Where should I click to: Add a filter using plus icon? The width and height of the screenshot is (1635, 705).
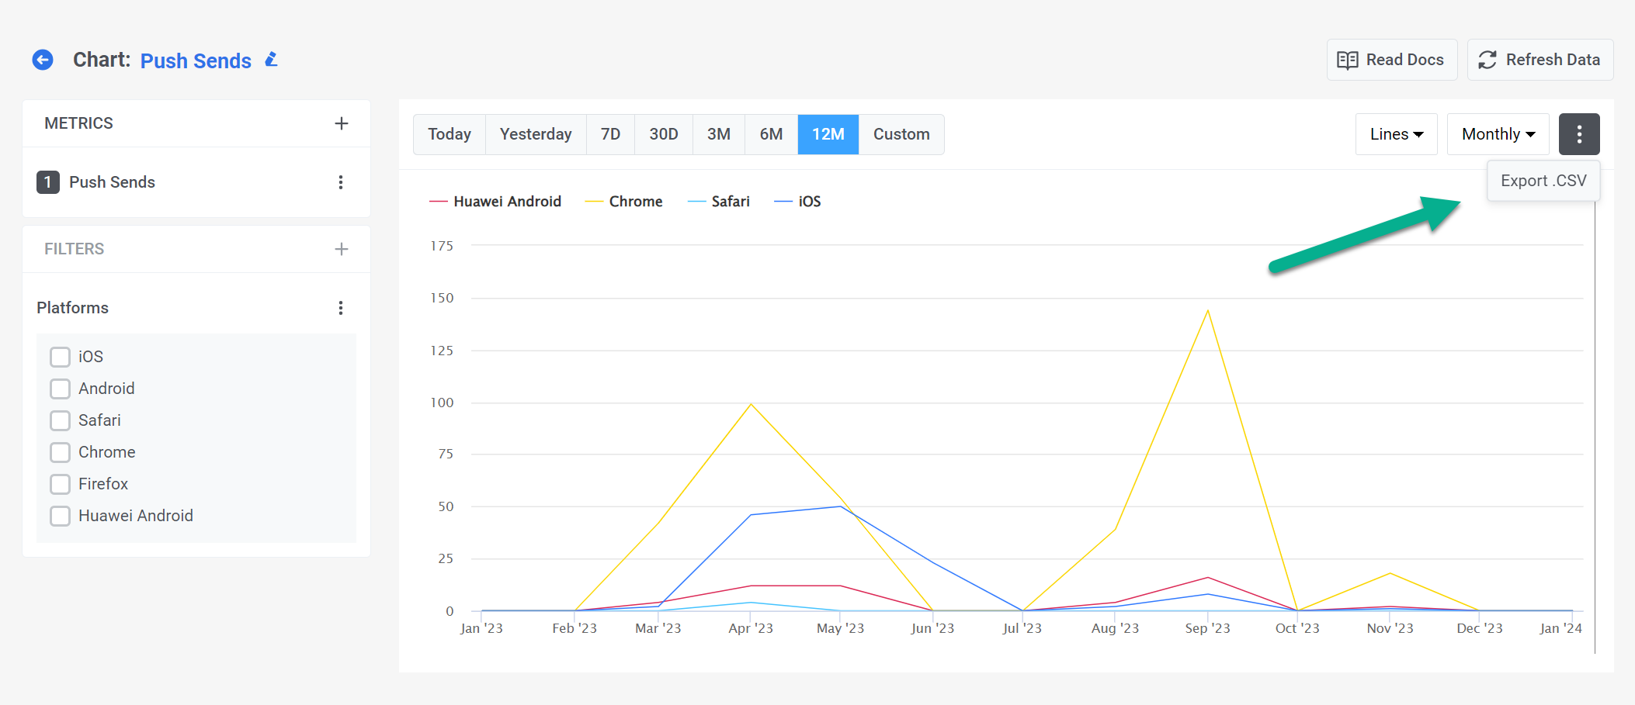click(x=341, y=249)
